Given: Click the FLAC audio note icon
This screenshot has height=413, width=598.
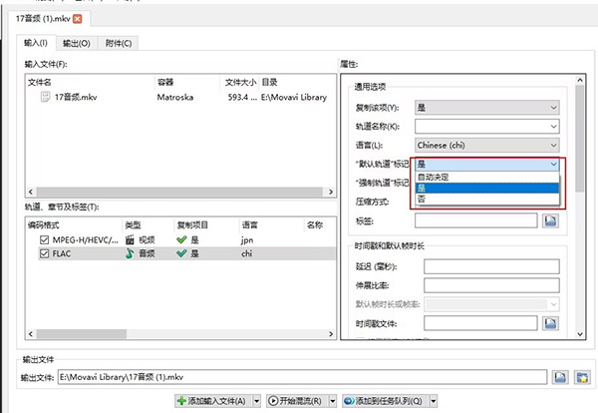Looking at the screenshot, I should pyautogui.click(x=129, y=253).
